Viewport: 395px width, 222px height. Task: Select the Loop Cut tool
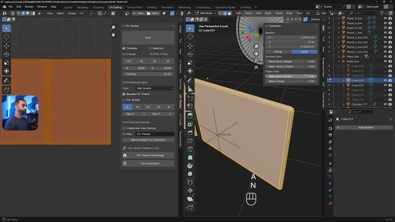(x=190, y=141)
